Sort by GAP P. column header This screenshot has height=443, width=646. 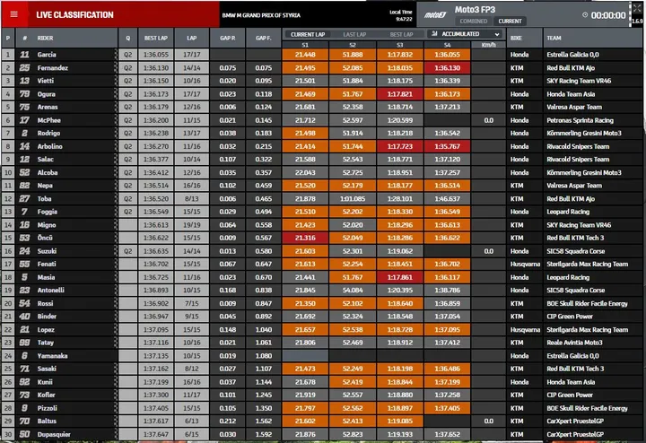(227, 38)
